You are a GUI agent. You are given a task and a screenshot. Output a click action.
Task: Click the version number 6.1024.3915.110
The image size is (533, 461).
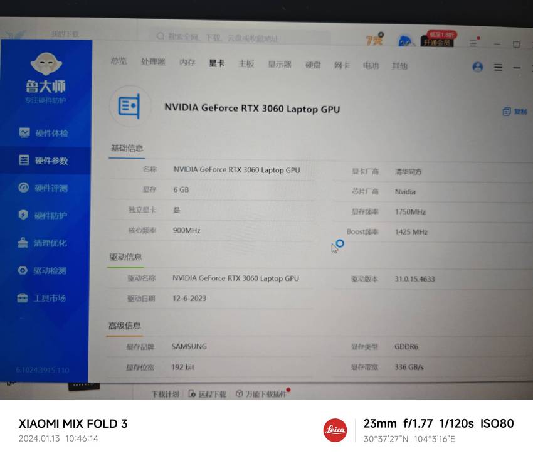pos(43,370)
